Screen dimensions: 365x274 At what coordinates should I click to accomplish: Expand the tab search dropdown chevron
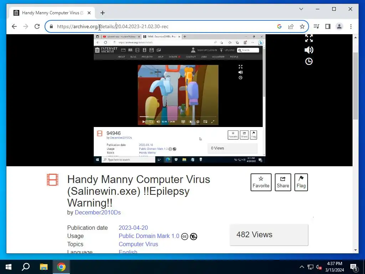301,9
